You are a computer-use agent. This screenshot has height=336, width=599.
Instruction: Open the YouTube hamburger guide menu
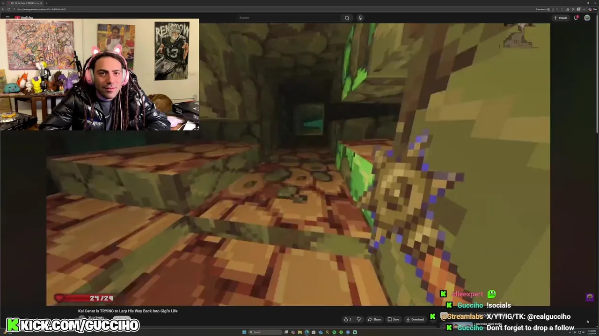click(x=7, y=18)
